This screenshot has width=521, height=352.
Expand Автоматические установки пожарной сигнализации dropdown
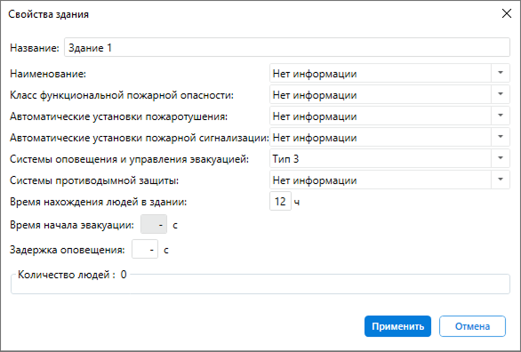[x=389, y=137]
